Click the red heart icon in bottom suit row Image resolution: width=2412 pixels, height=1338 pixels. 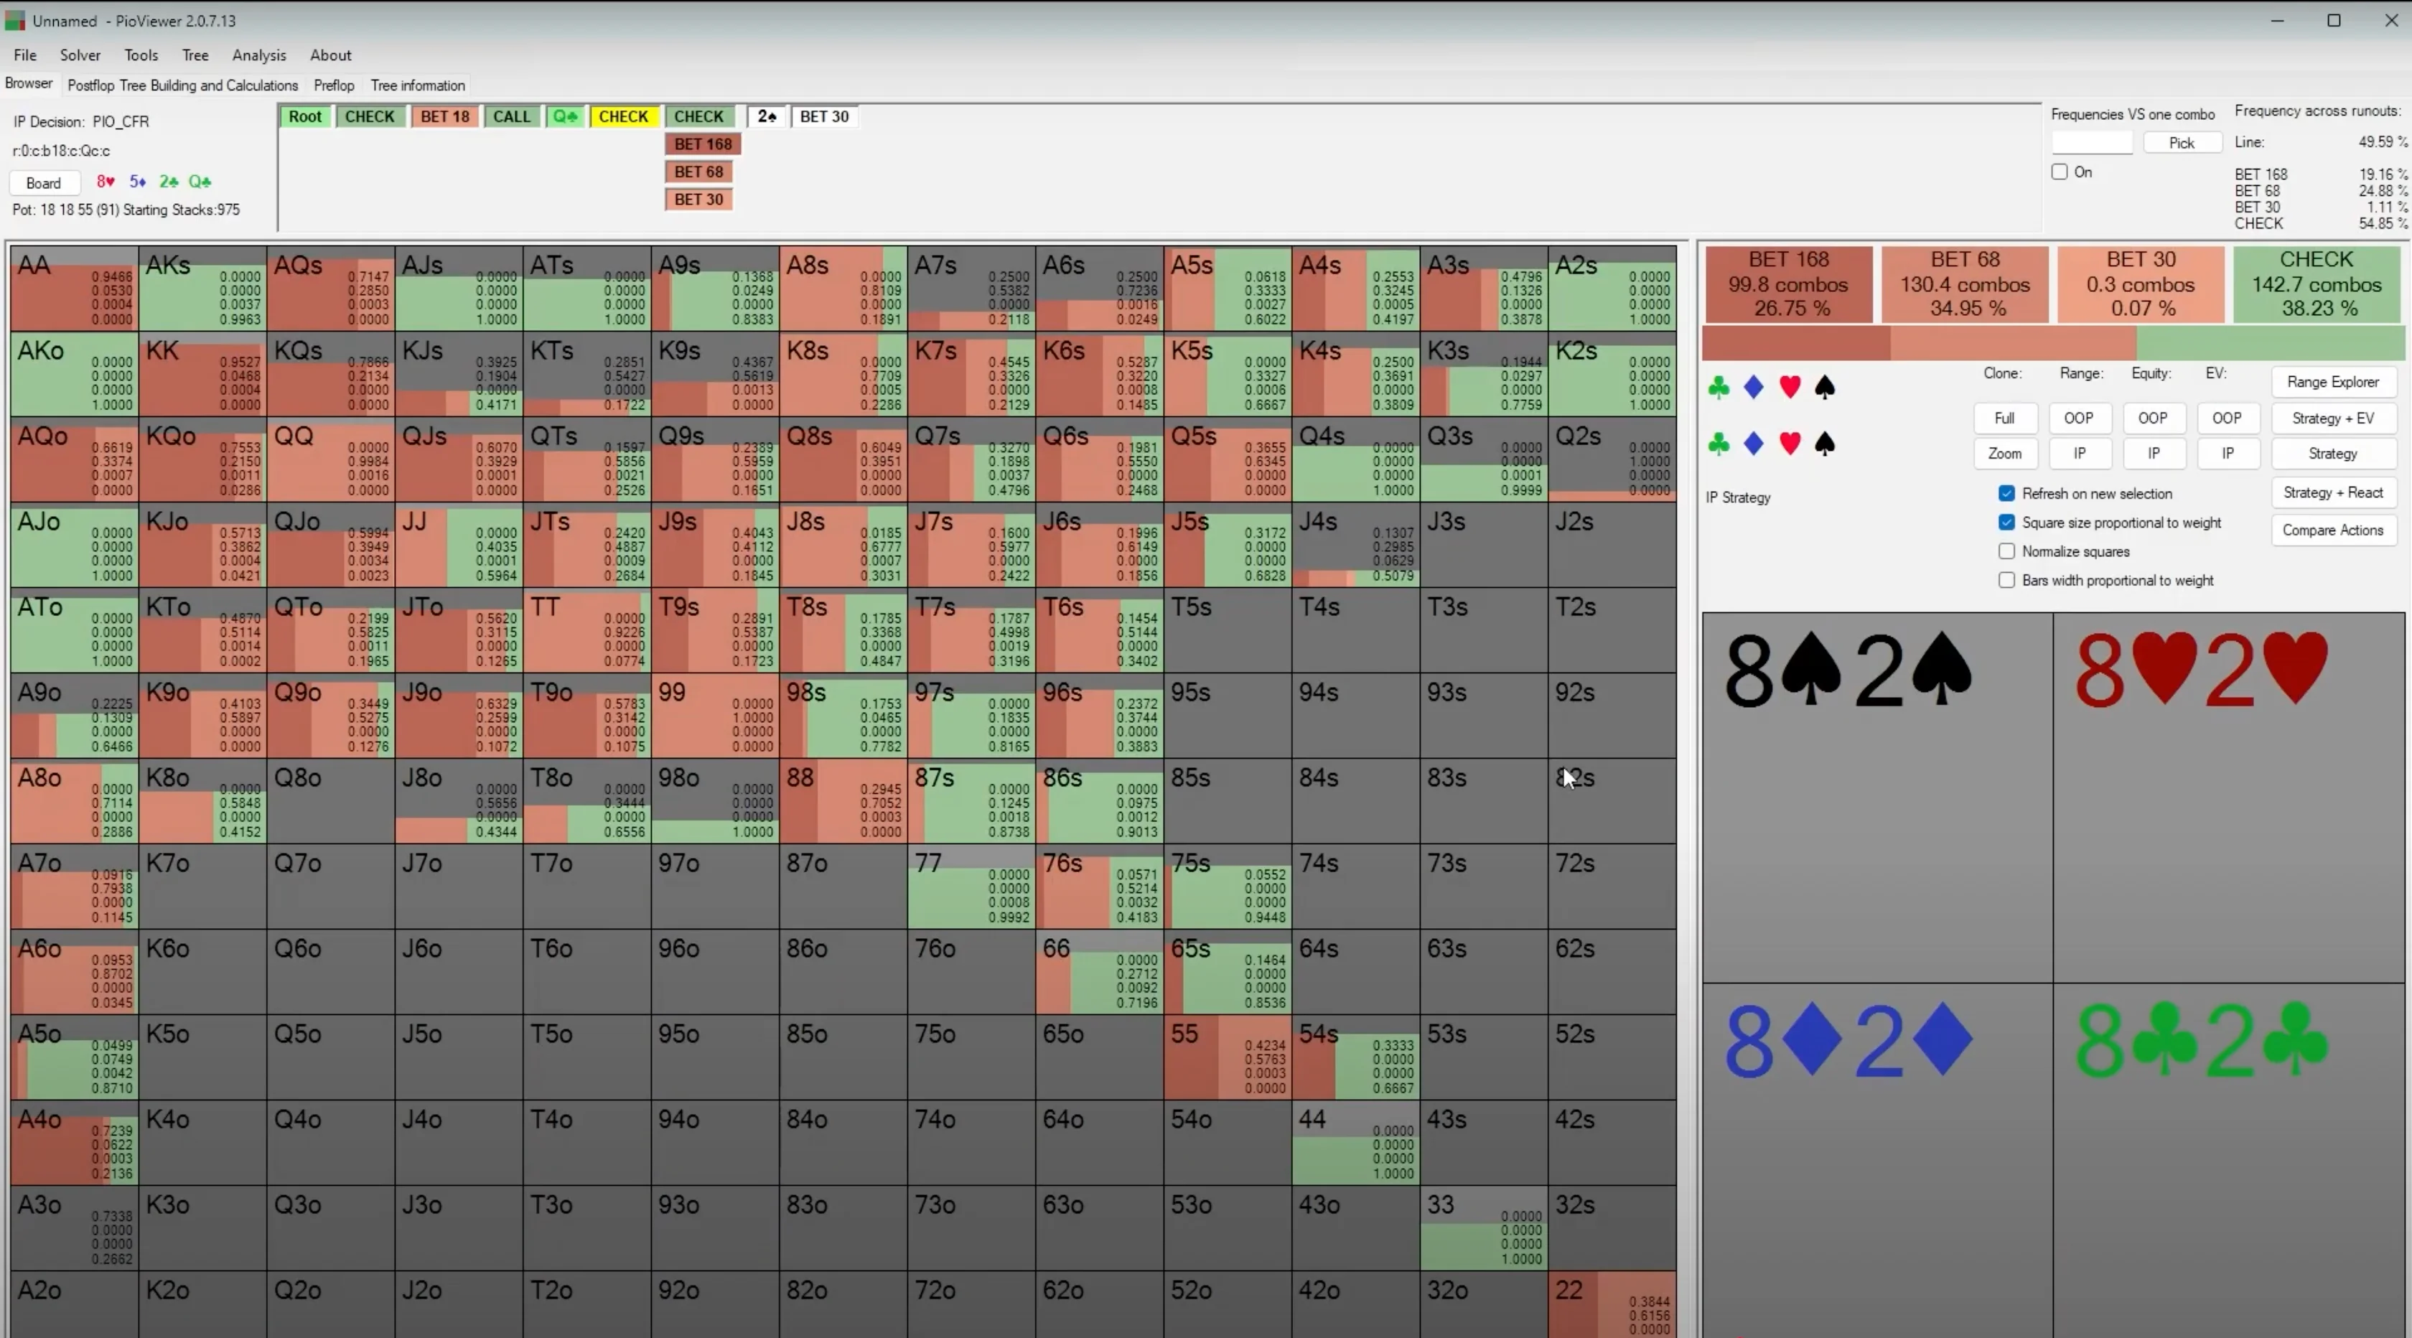[x=1790, y=444]
